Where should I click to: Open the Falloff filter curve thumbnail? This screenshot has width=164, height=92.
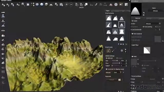[x=147, y=50]
